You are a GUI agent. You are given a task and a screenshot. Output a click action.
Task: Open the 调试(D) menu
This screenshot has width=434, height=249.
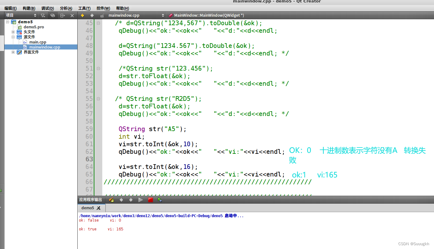click(x=48, y=8)
